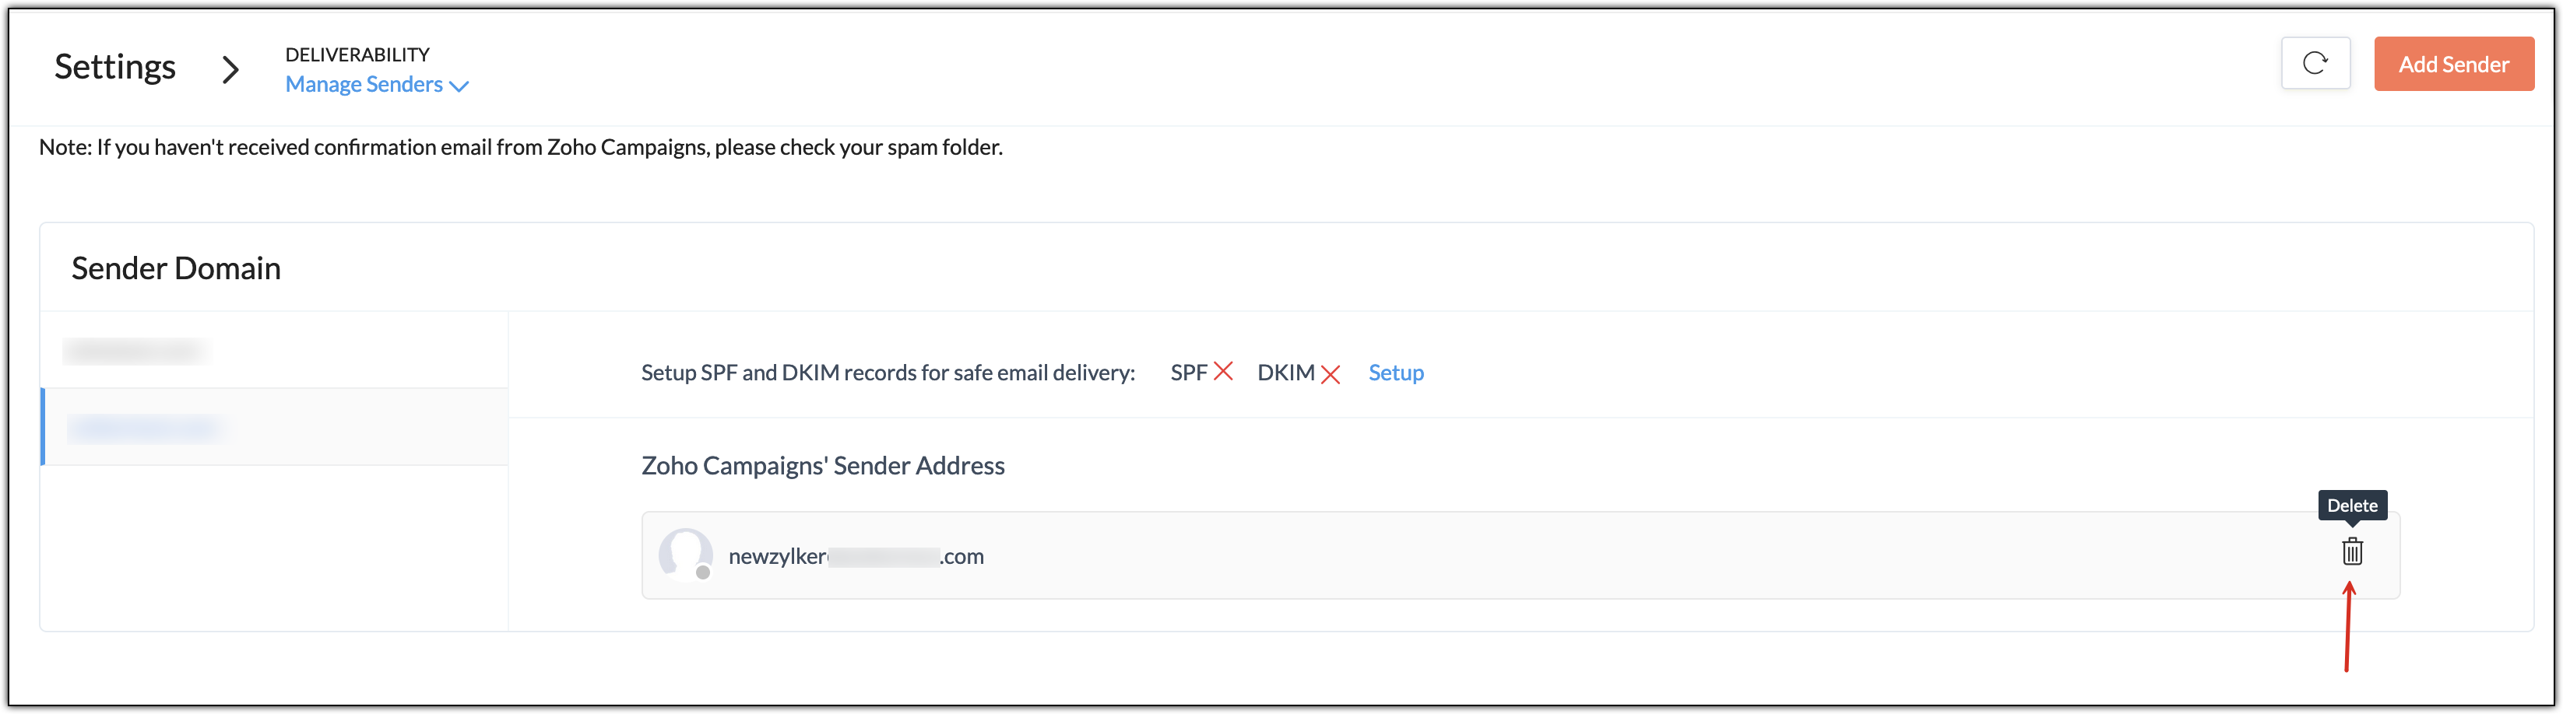Expand the chevron next to Manage Senders
The height and width of the screenshot is (714, 2563).
tap(459, 86)
